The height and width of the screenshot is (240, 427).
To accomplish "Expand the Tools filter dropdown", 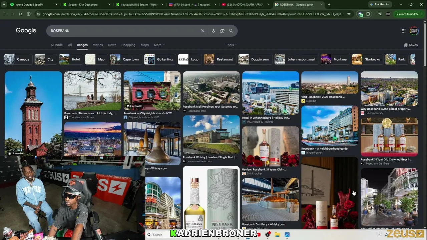I will tap(231, 45).
